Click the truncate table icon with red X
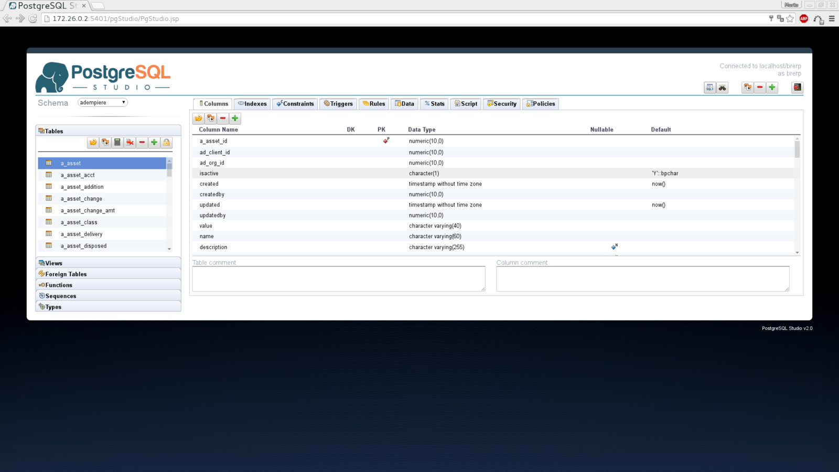Image resolution: width=839 pixels, height=472 pixels. pos(130,143)
